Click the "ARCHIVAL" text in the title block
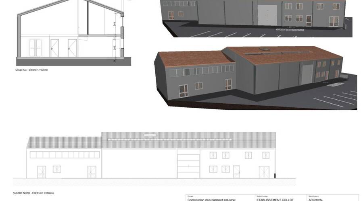 (x=316, y=199)
